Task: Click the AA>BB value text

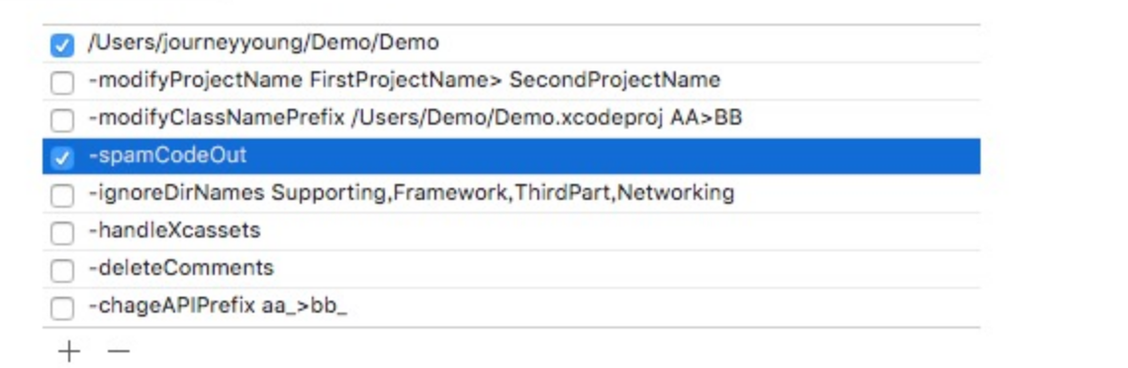Action: [x=705, y=118]
